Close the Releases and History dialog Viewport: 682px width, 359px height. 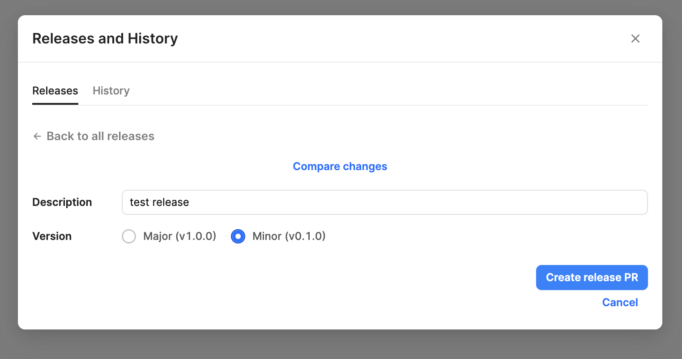(x=635, y=38)
